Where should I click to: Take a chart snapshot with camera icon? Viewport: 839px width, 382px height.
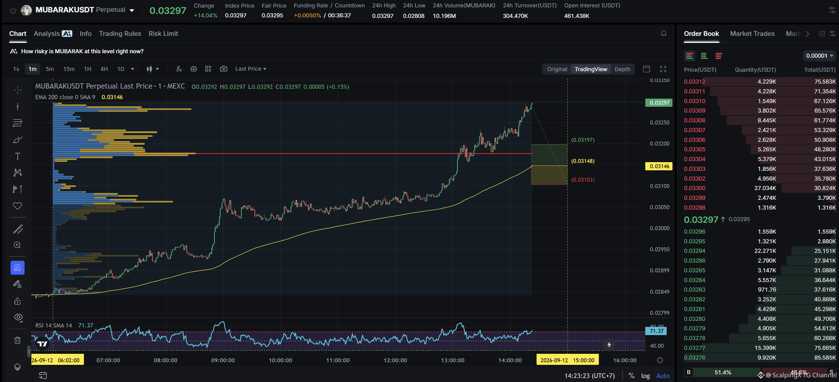[224, 69]
